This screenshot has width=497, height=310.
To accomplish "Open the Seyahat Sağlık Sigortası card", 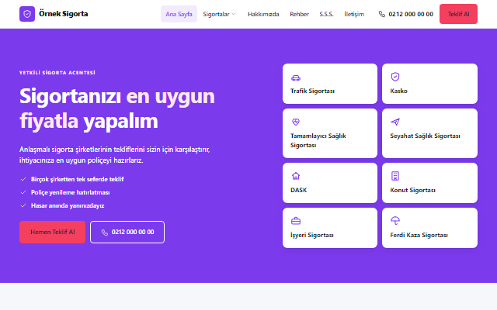I will [x=429, y=133].
